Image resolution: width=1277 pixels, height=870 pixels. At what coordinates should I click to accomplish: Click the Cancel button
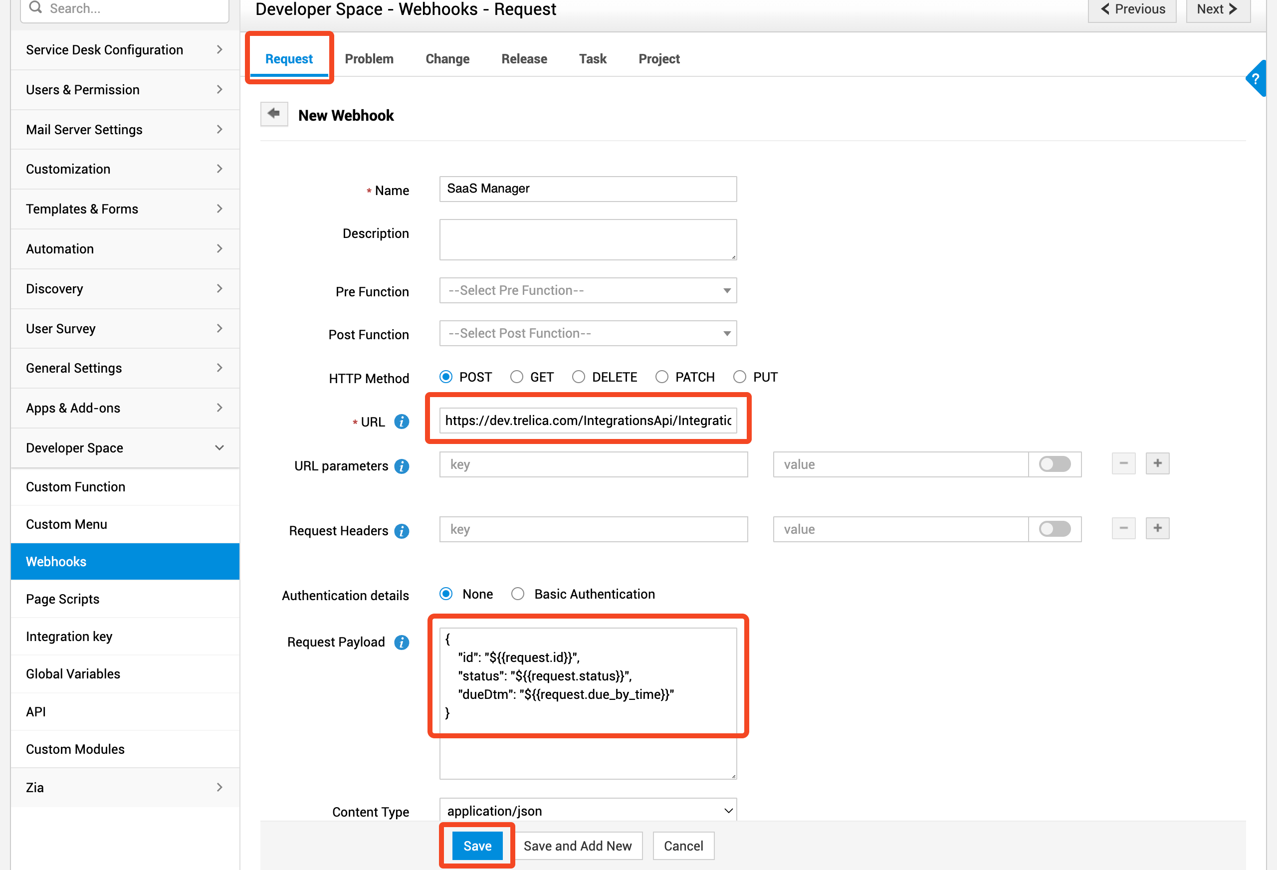683,846
